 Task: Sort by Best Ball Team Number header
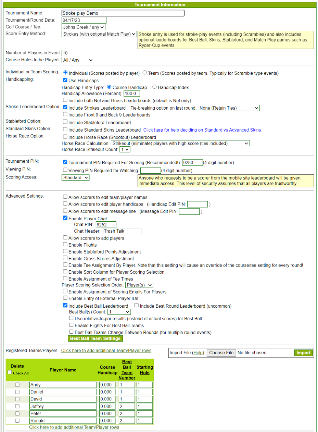[x=127, y=370]
